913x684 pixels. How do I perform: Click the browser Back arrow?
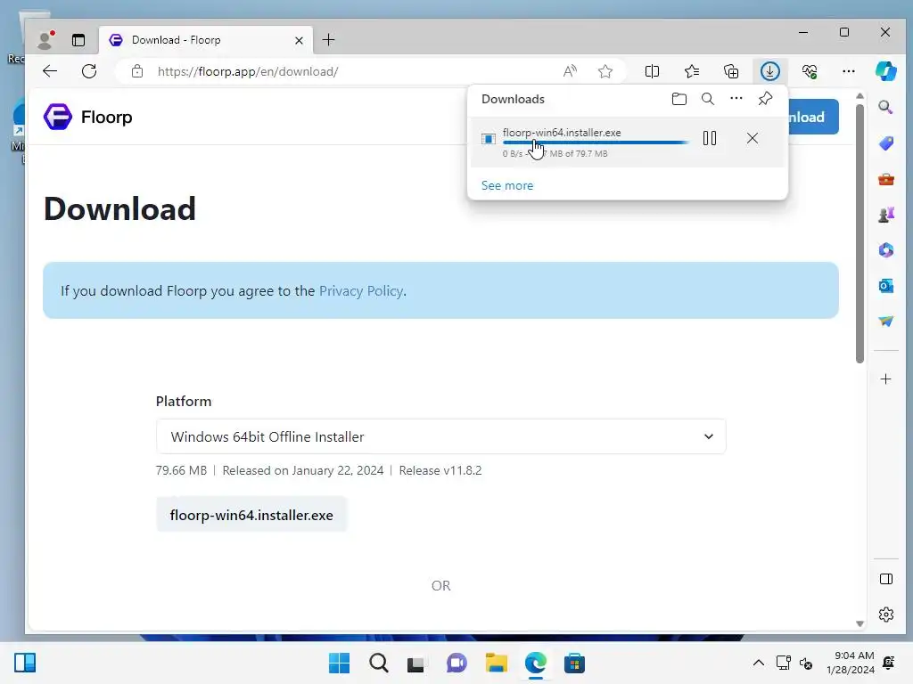pos(50,71)
